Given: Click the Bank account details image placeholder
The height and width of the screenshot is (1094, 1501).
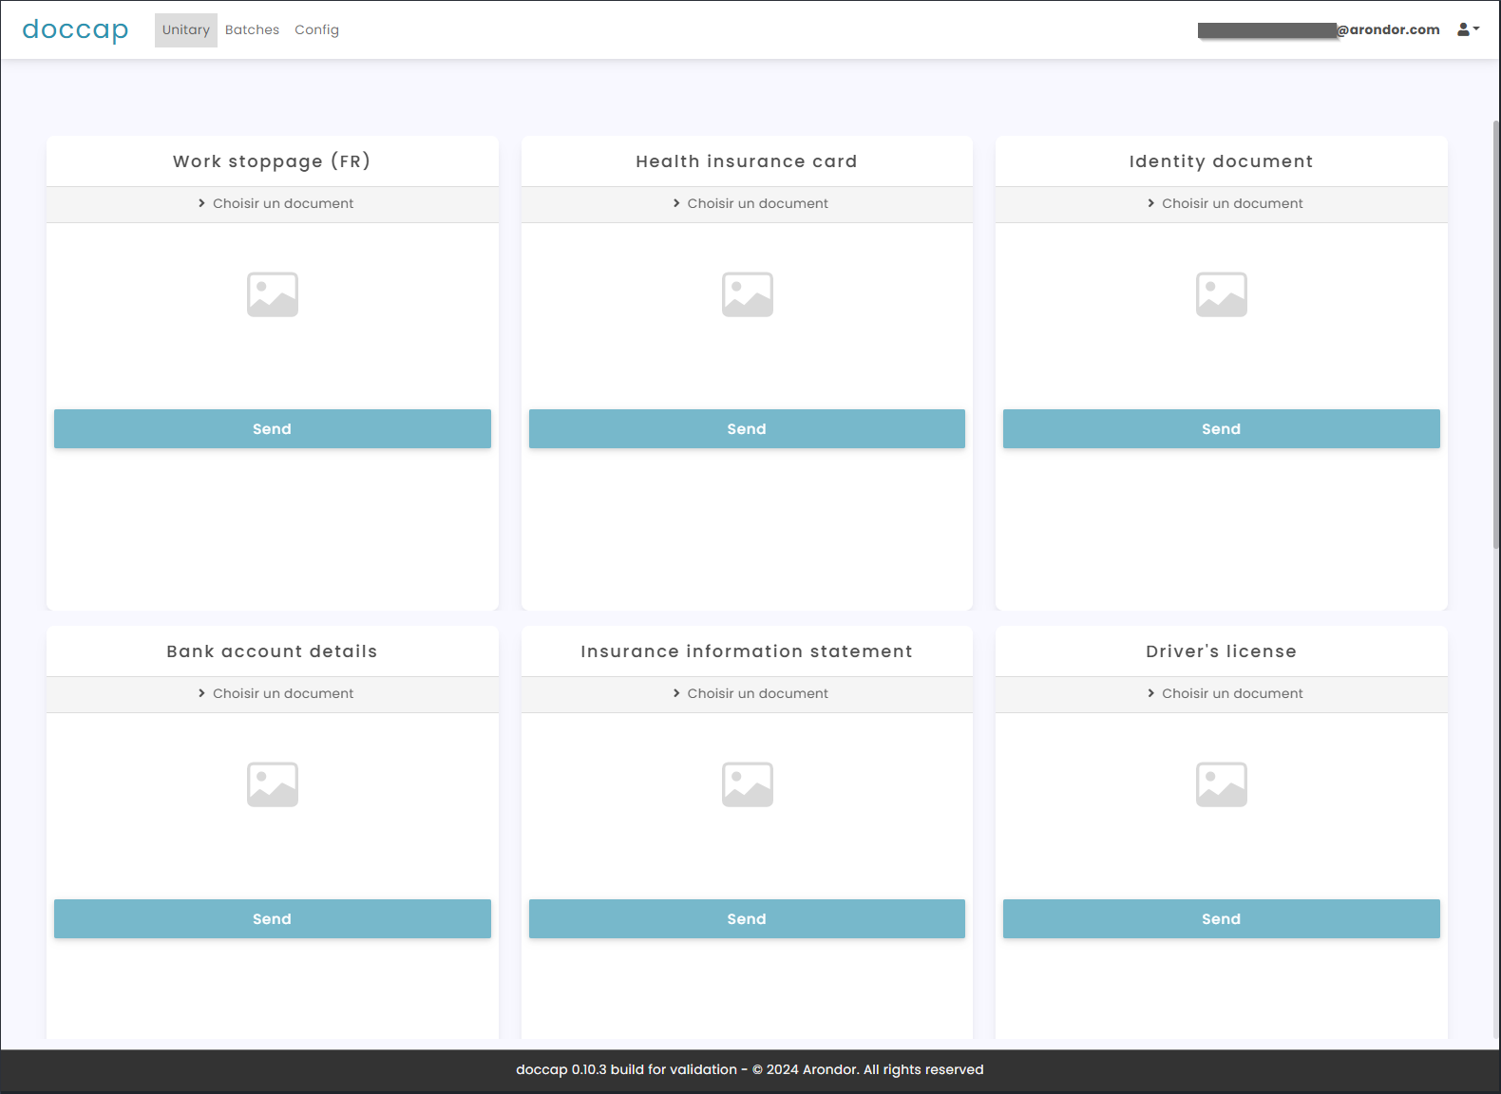Looking at the screenshot, I should [x=273, y=784].
